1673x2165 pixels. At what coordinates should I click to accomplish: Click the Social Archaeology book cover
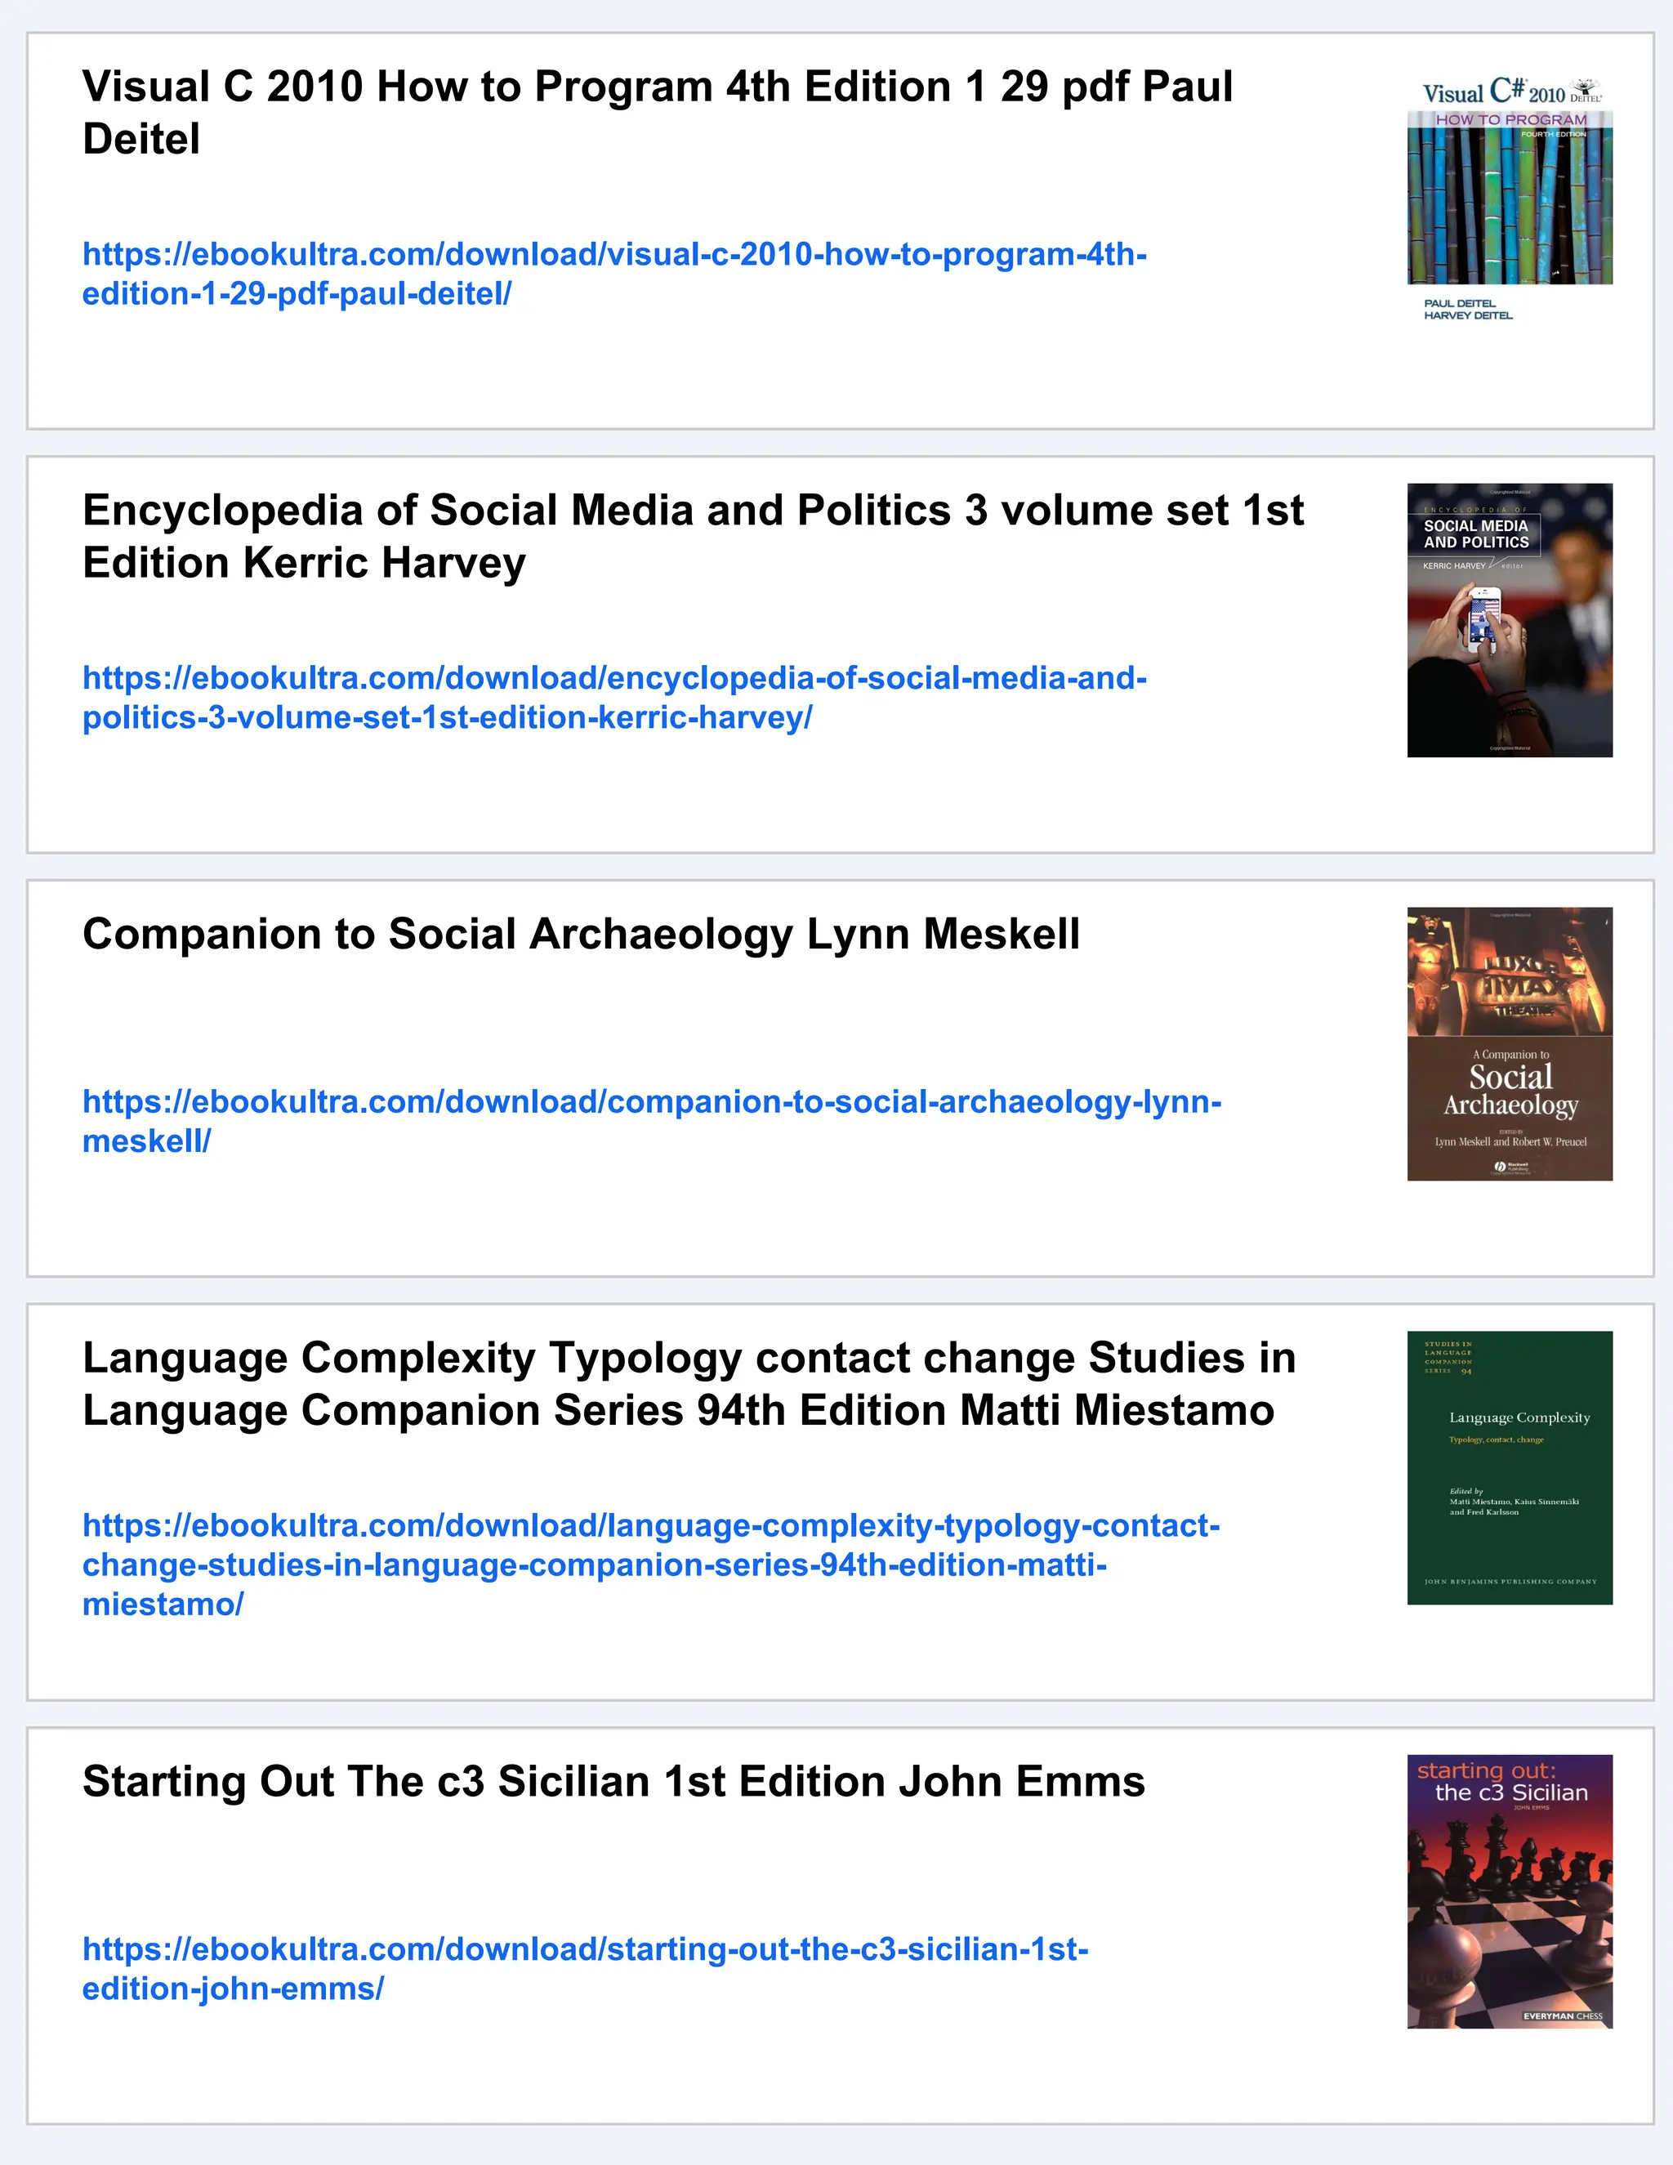[1510, 1044]
